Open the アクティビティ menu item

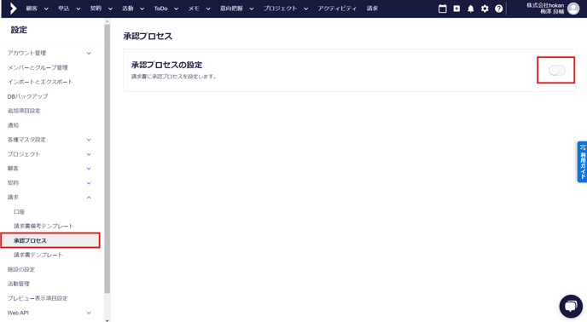point(337,9)
